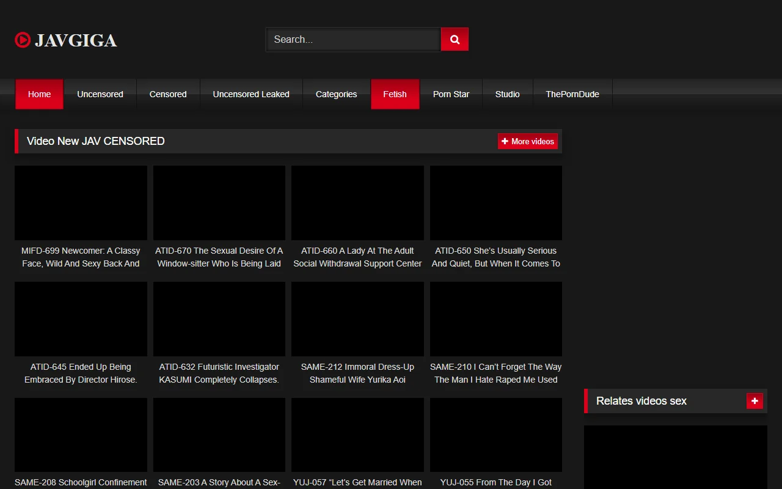
Task: Click the magnifier search icon
Action: 454,39
